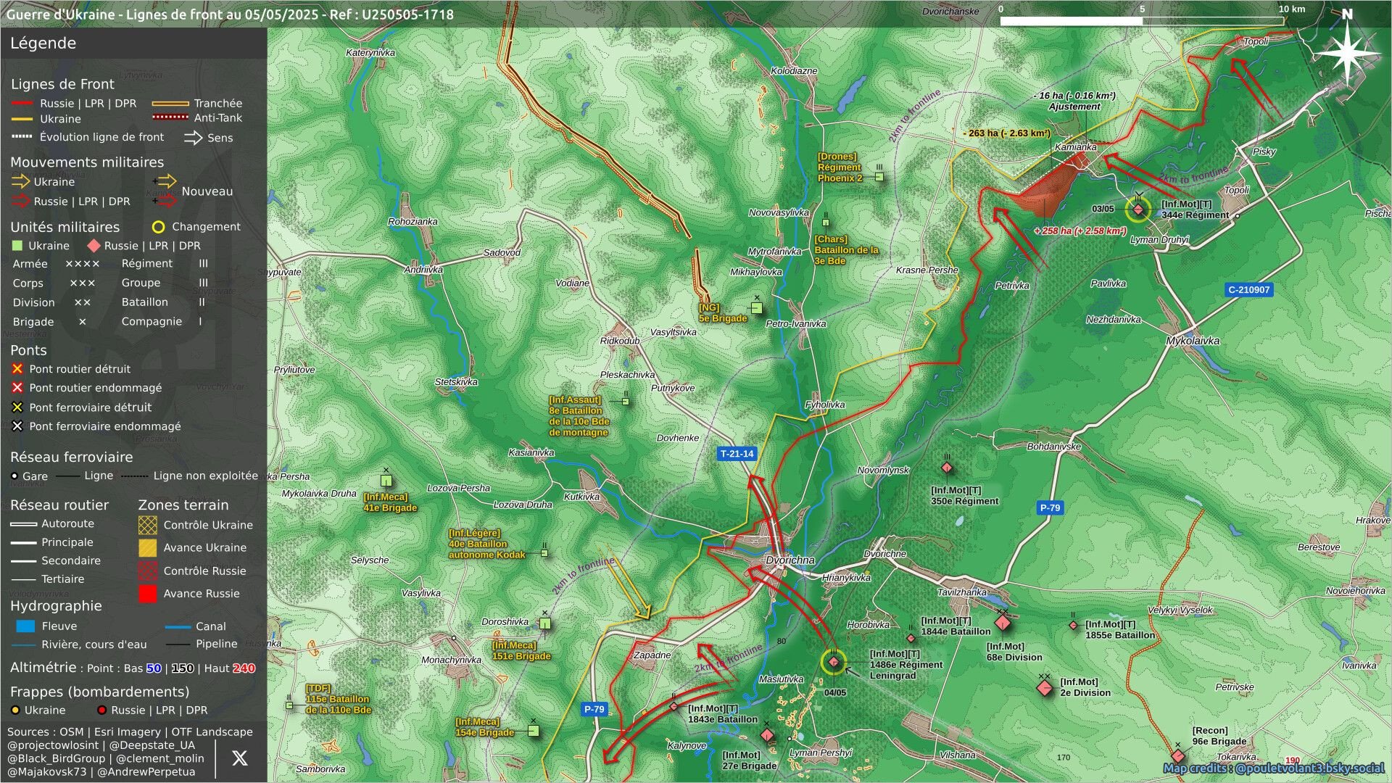Click the Velykyi Vyselok village label
Image resolution: width=1392 pixels, height=783 pixels.
(x=1180, y=610)
